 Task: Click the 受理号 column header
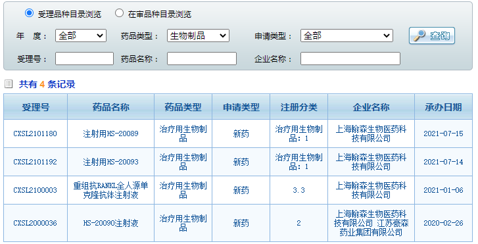[x=36, y=107]
